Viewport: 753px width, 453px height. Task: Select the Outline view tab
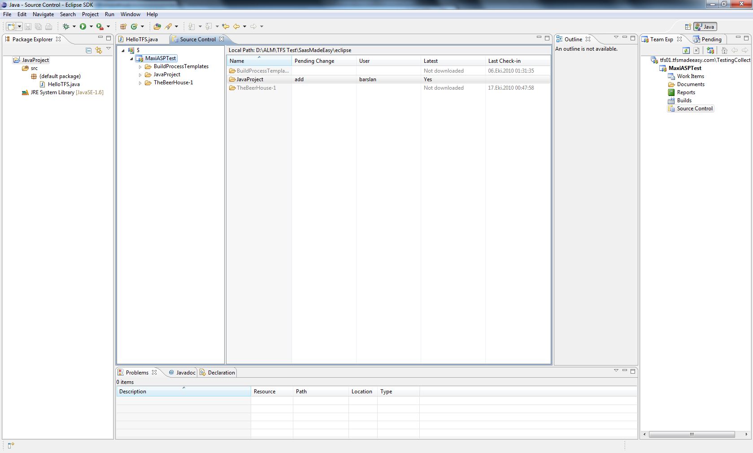click(x=573, y=39)
